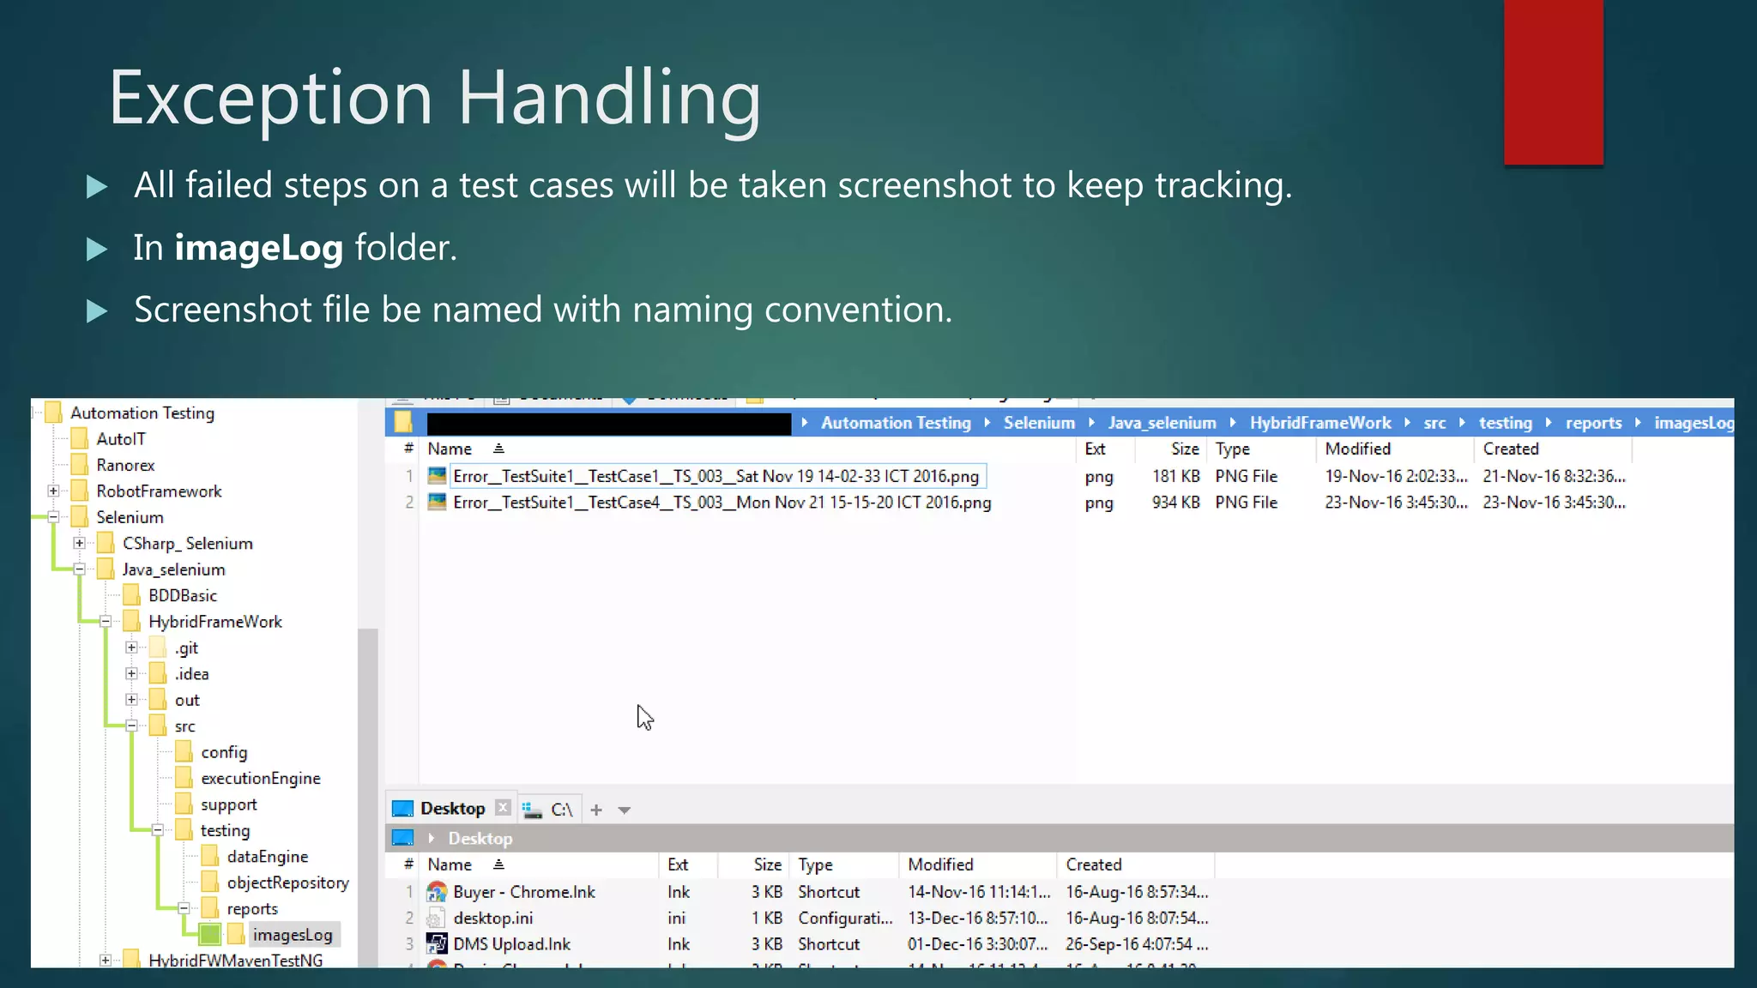This screenshot has height=988, width=1757.
Task: Go to Java_selenium in breadcrumb path
Action: click(1162, 423)
